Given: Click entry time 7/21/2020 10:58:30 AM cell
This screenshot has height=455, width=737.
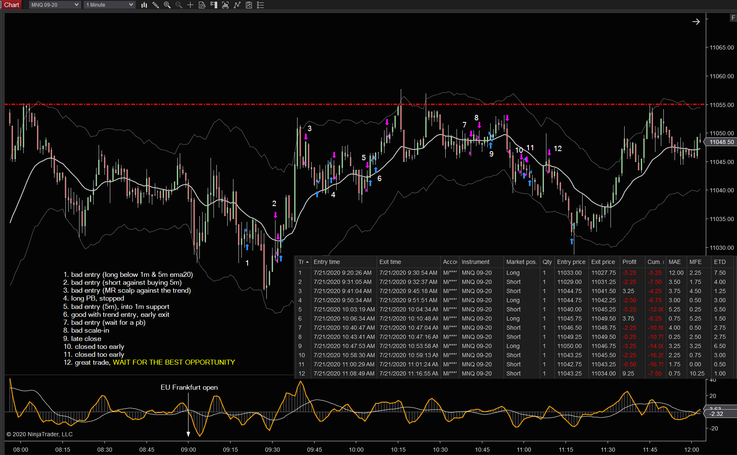Looking at the screenshot, I should tap(344, 355).
